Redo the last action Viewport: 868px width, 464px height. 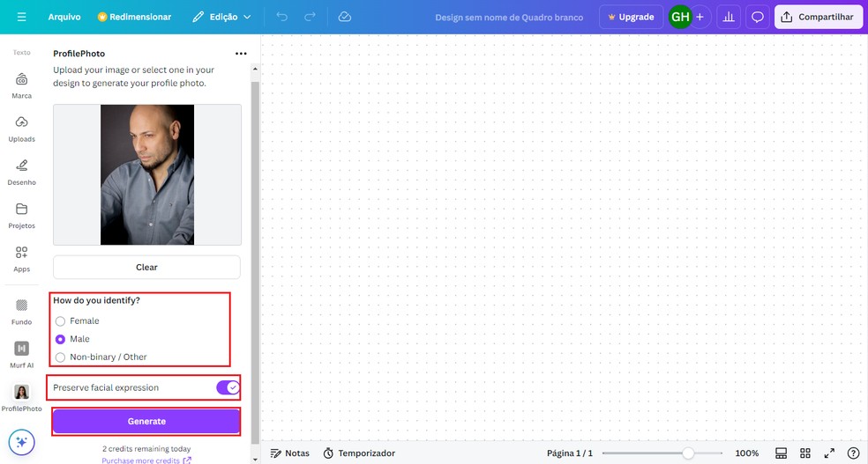pyautogui.click(x=310, y=17)
